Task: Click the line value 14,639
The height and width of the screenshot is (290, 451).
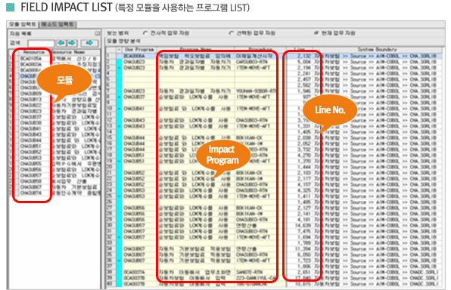Action: (x=303, y=226)
